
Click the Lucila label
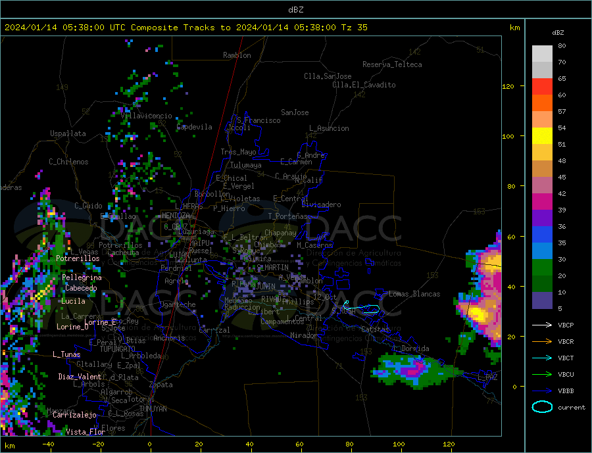pos(73,301)
